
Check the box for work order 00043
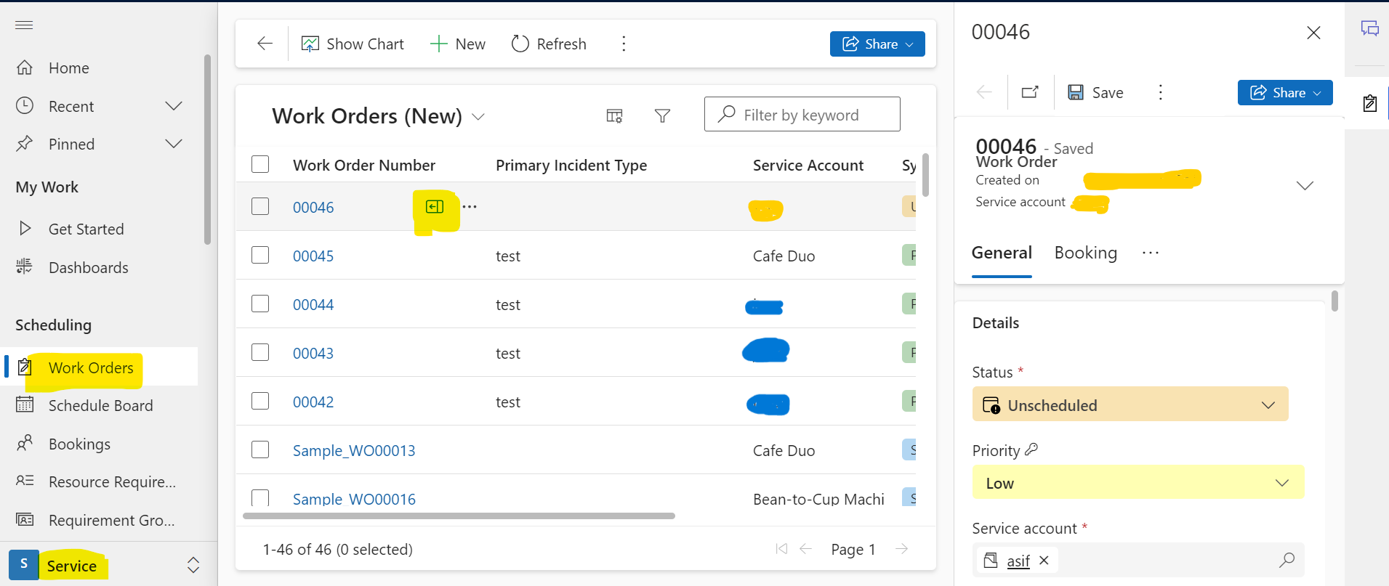coord(260,352)
